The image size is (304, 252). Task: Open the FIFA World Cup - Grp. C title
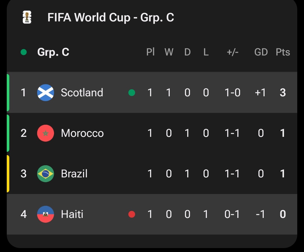pos(111,17)
